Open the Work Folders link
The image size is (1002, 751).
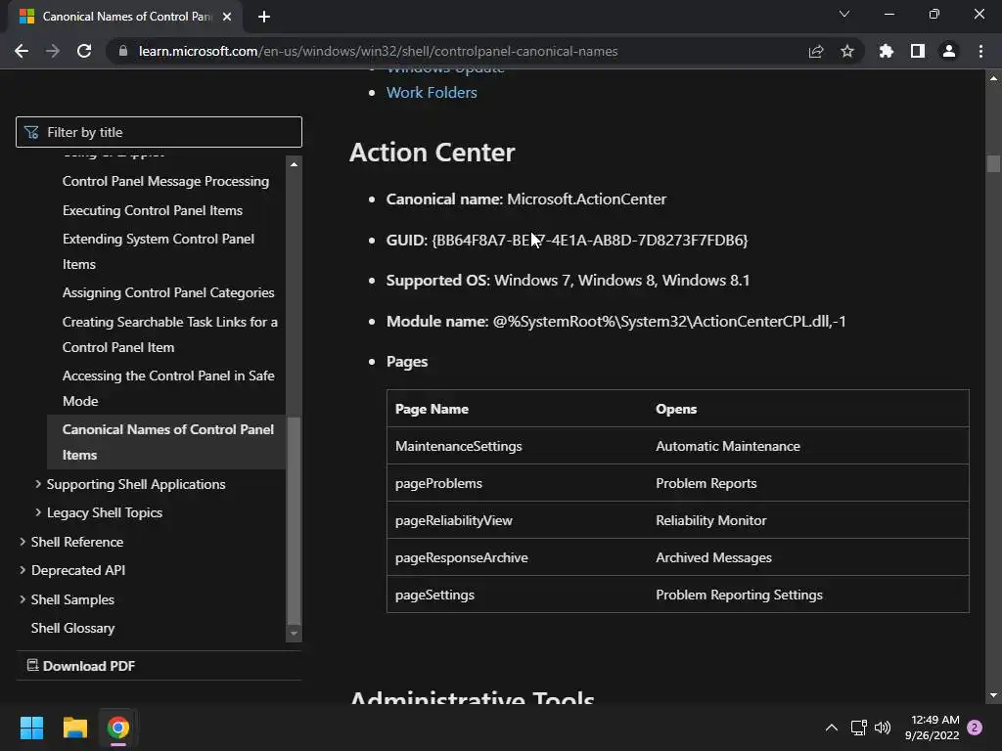(x=432, y=93)
